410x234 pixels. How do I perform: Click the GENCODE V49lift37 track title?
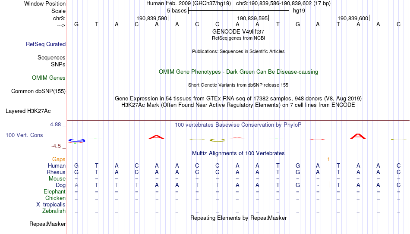pos(238,31)
